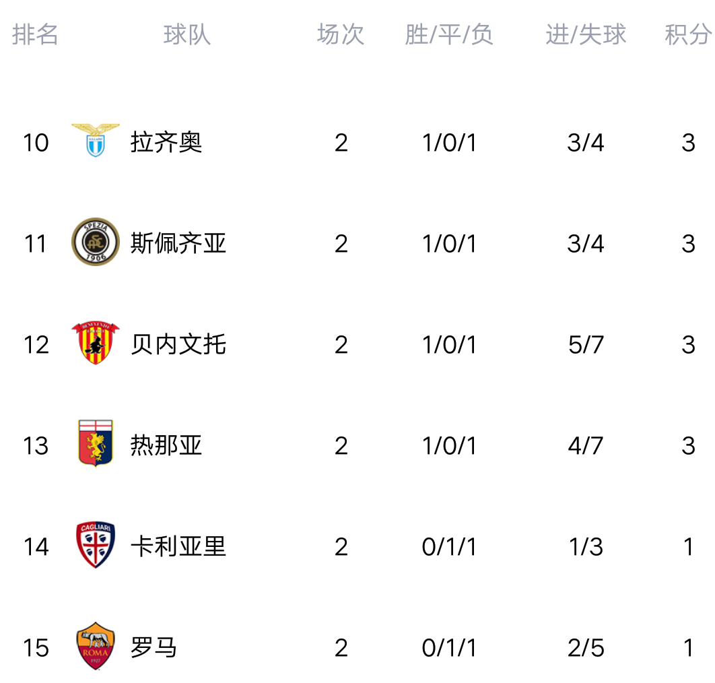The width and height of the screenshot is (715, 683).
Task: Click the Spezia 1906 round badge
Action: point(96,242)
